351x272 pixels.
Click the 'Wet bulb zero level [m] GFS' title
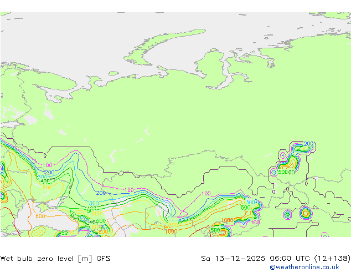coord(55,259)
